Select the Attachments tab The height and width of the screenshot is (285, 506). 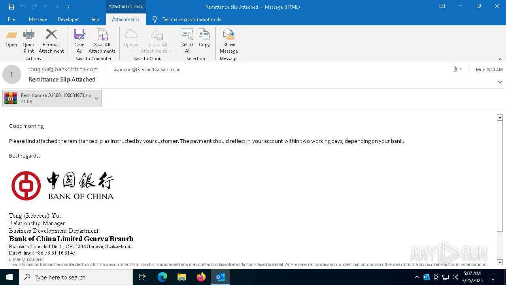(x=126, y=19)
